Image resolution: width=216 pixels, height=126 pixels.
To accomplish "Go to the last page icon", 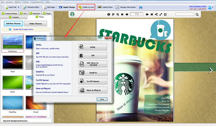I will point(152,14).
